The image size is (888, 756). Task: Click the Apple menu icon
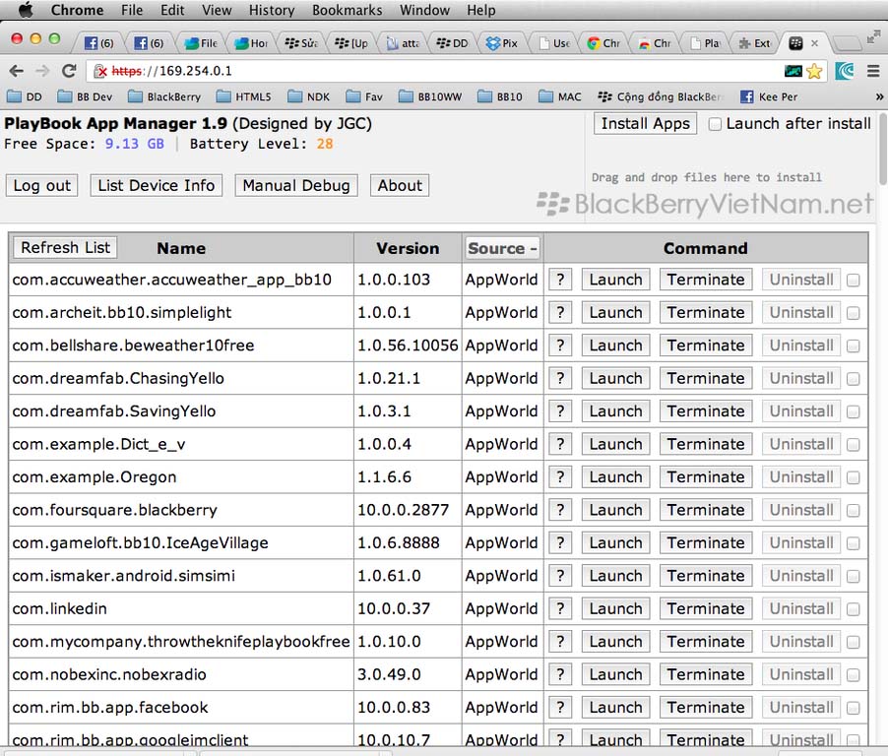point(26,10)
